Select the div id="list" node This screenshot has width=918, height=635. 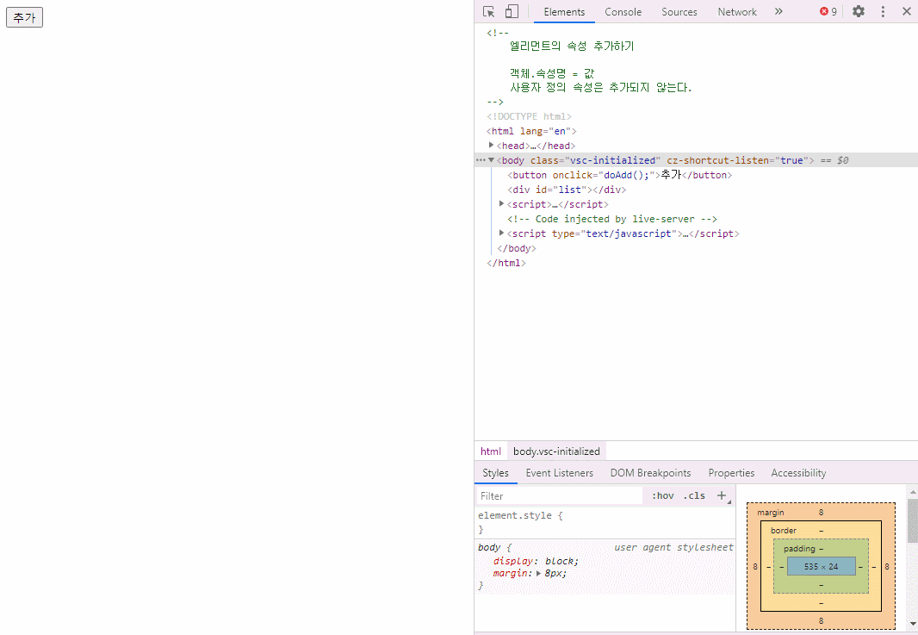567,190
